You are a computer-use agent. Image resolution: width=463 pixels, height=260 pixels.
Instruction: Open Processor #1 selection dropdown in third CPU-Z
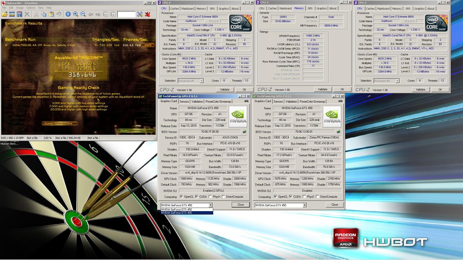(x=397, y=81)
